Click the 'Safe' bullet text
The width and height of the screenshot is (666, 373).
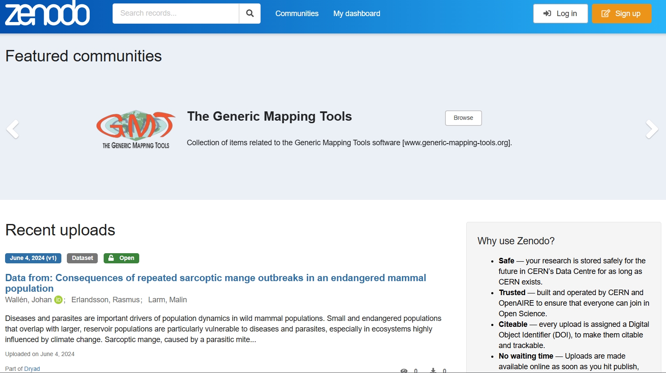point(572,271)
